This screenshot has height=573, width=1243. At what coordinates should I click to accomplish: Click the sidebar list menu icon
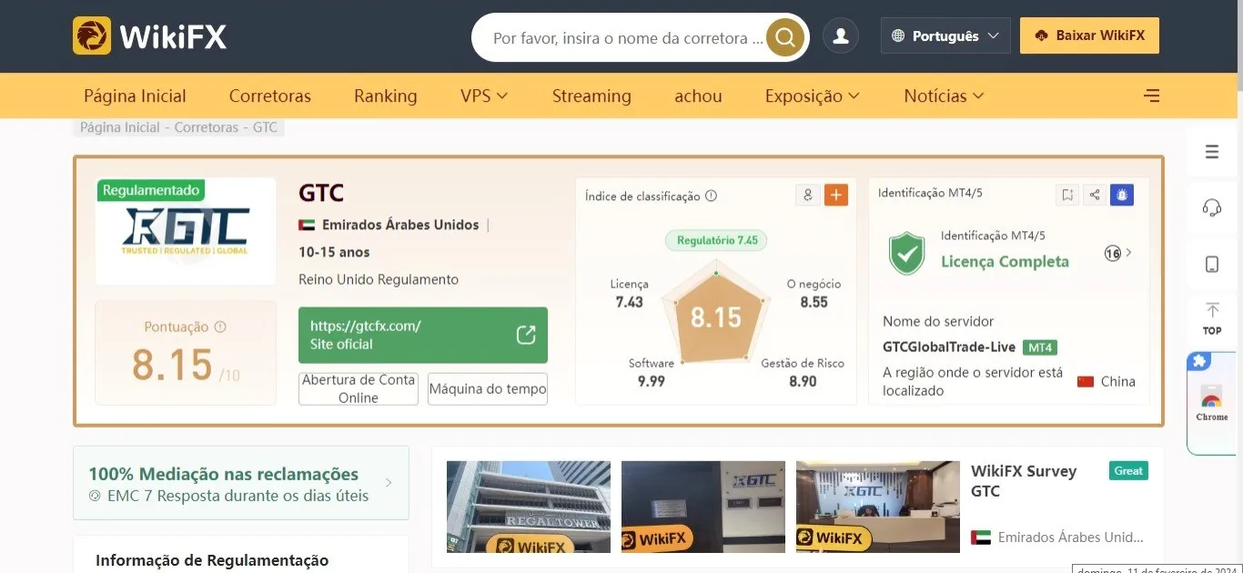point(1212,152)
